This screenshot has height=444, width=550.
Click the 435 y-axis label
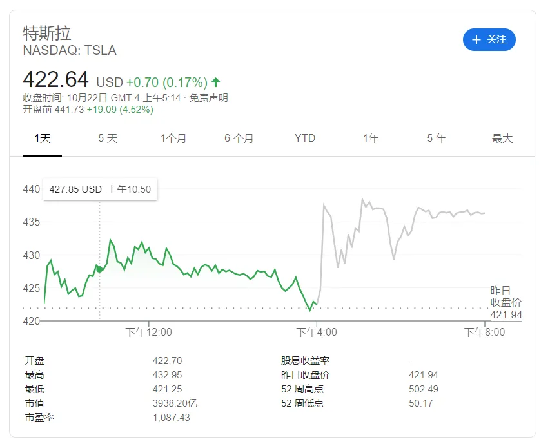click(x=31, y=222)
